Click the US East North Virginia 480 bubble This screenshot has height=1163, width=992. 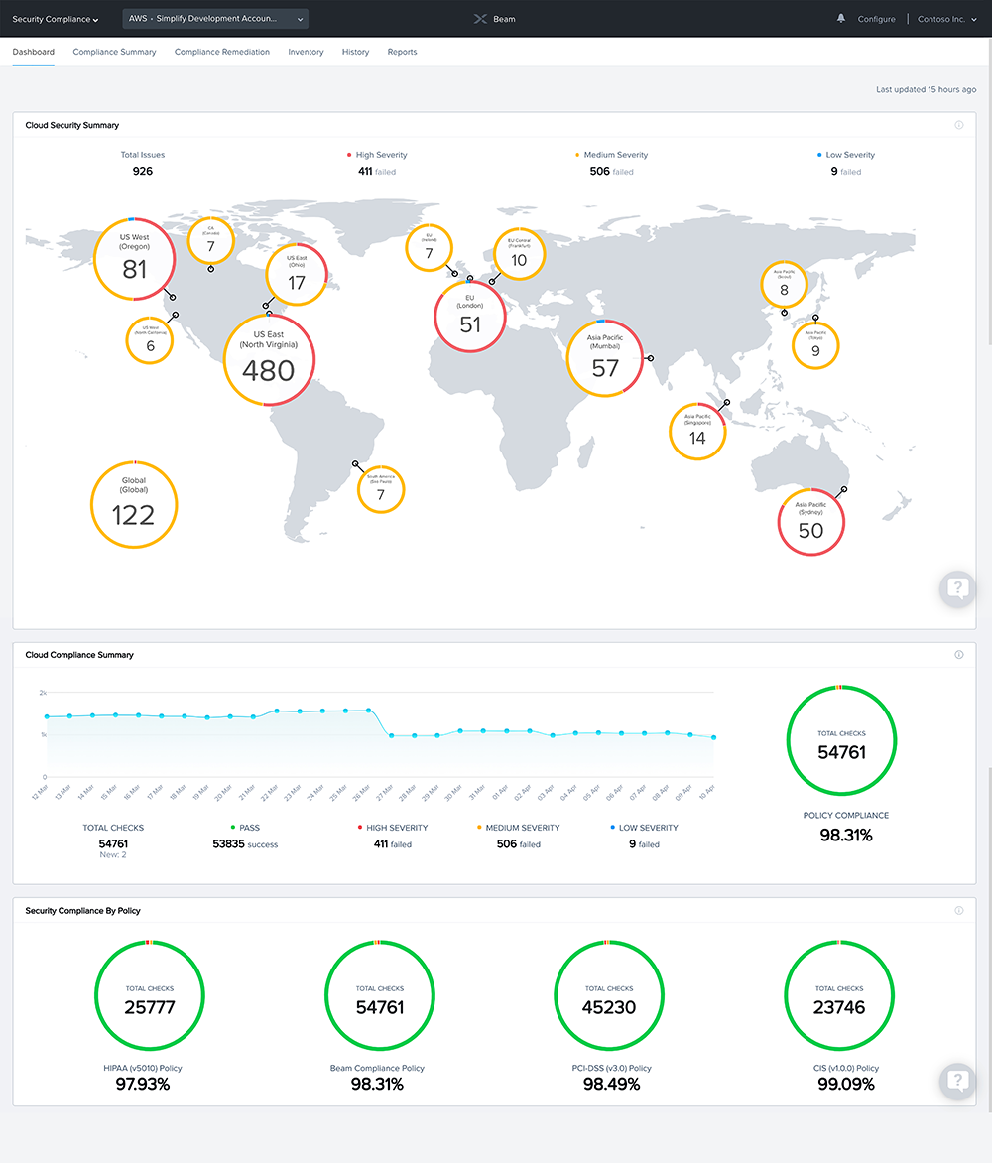[269, 361]
